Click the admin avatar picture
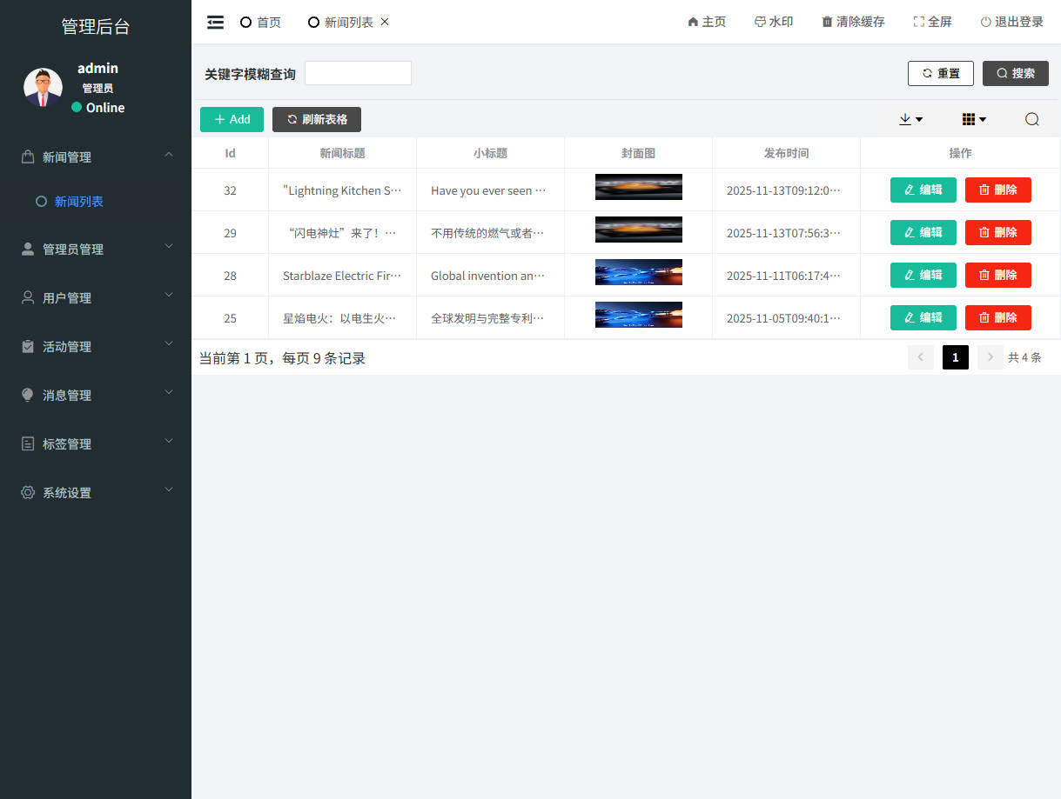Viewport: 1061px width, 799px height. coord(43,88)
